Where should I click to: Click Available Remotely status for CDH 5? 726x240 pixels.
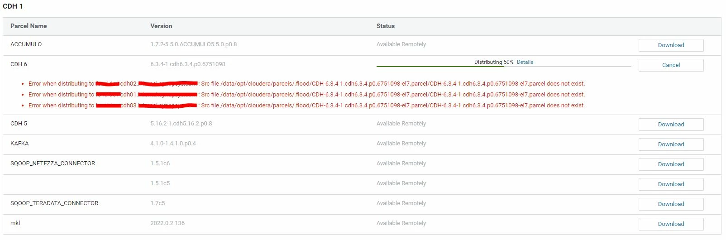401,124
